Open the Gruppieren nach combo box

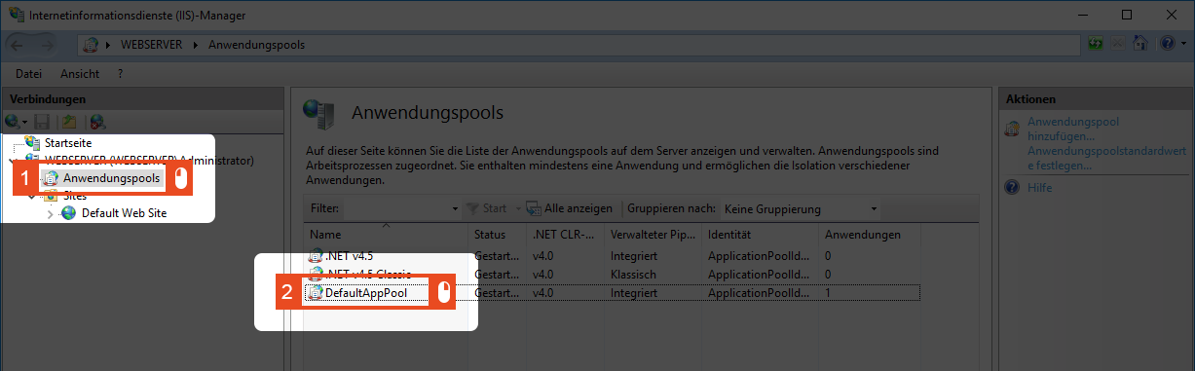tap(800, 208)
